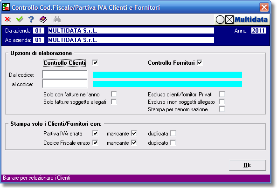Click the binoculars search icon
The width and height of the screenshot is (277, 189).
click(x=57, y=20)
